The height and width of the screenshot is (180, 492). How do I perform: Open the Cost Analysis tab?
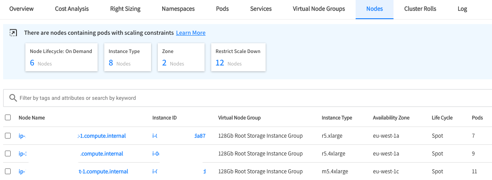click(x=72, y=9)
